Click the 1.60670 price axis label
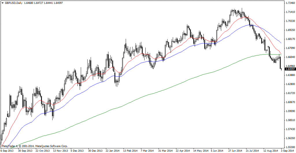Viewport: 296px width, 153px height. coord(290,102)
